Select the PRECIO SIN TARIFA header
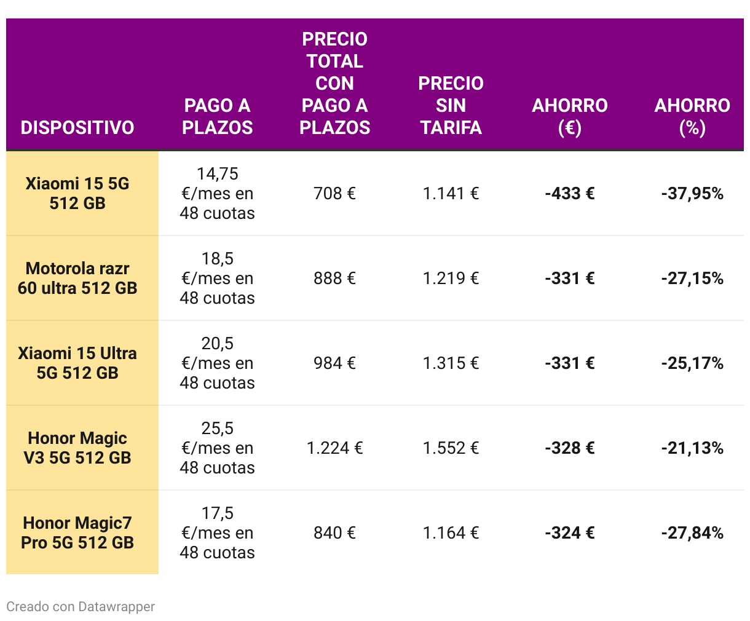 click(x=451, y=105)
